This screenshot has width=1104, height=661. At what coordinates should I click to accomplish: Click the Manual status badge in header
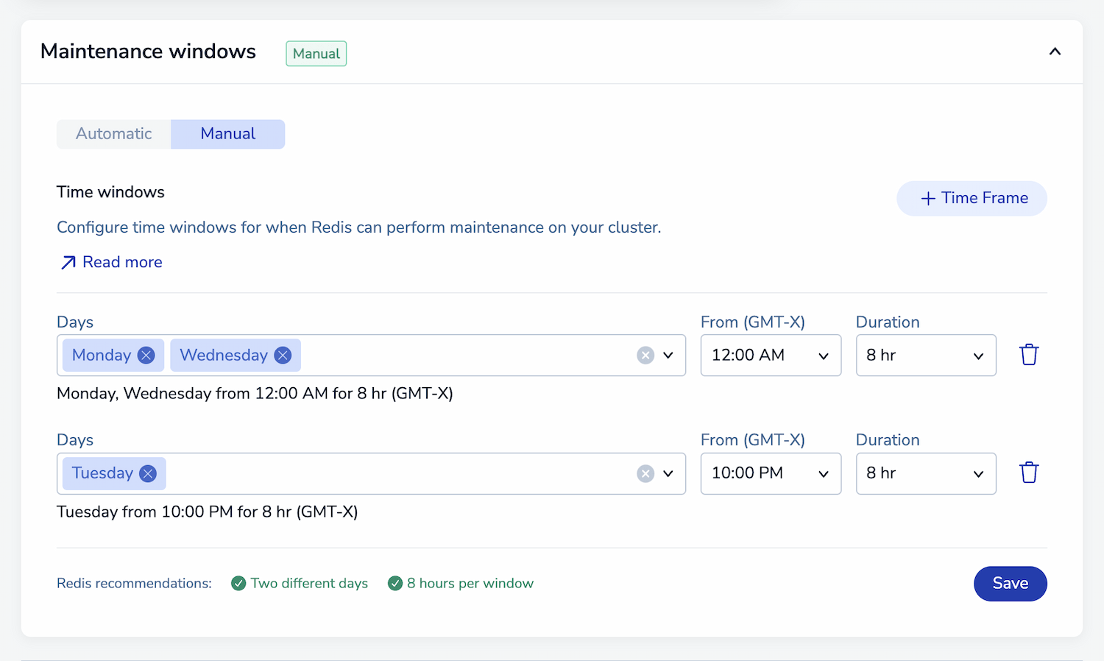[x=316, y=54]
